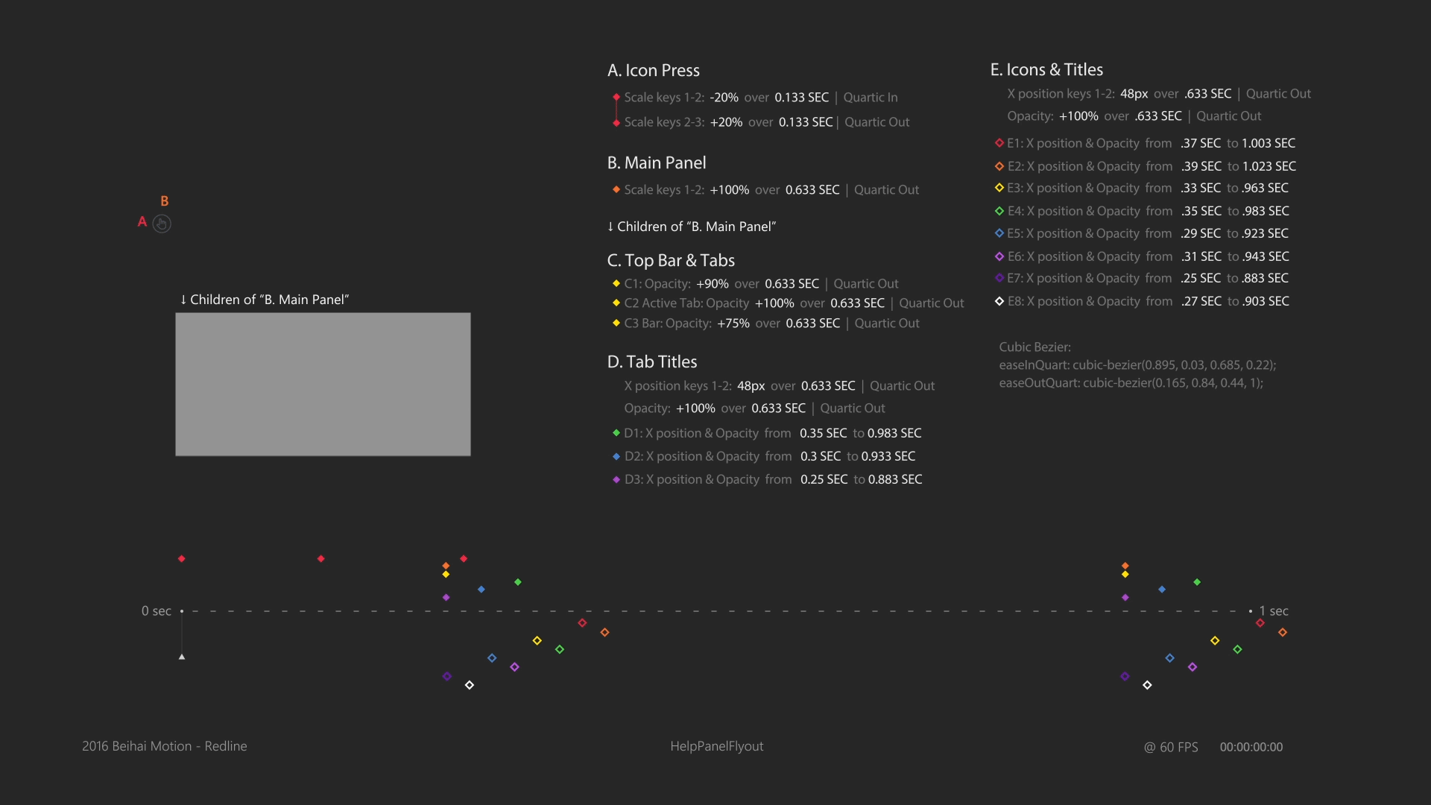Viewport: 1431px width, 805px height.
Task: Click the '@ 60 FPS' indicator
Action: [1171, 747]
